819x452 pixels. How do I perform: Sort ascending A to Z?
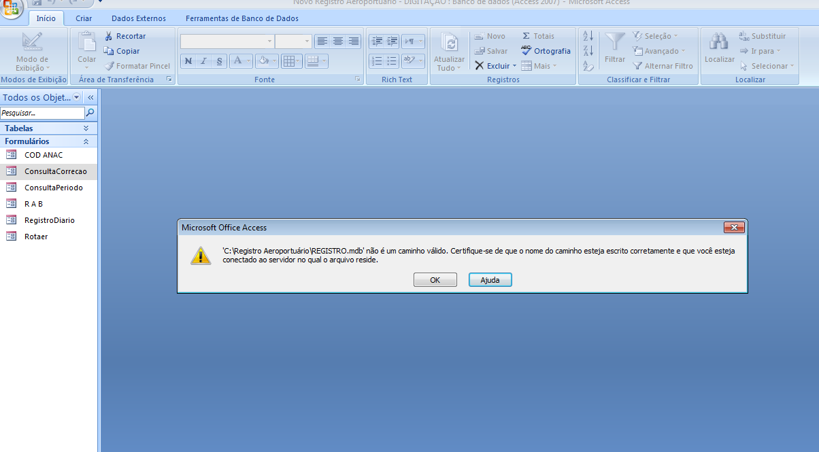click(588, 36)
